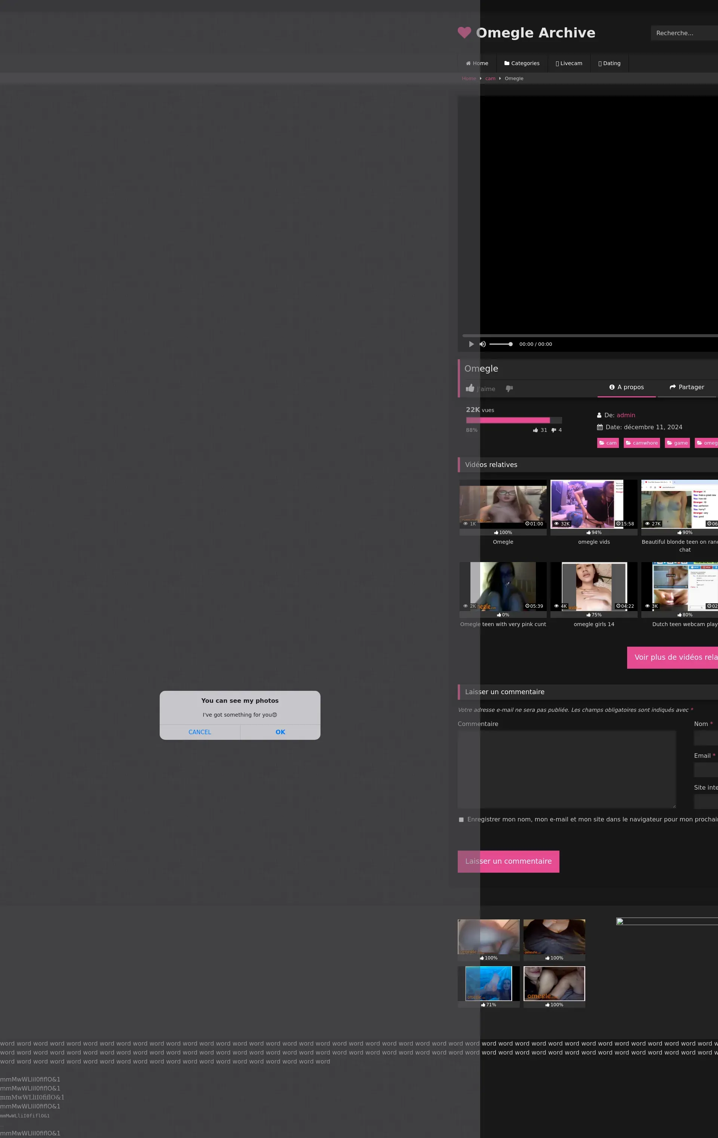
Task: Click the game tag with folder icon
Action: coord(677,443)
